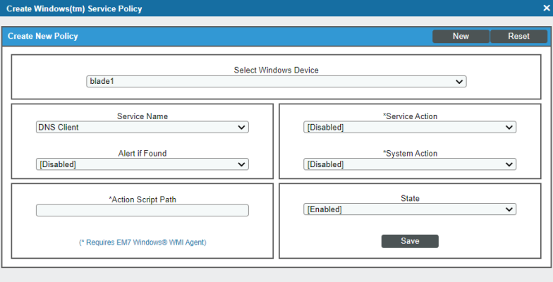Image resolution: width=553 pixels, height=282 pixels.
Task: Focus the Action Script Path text field
Action: tap(142, 210)
